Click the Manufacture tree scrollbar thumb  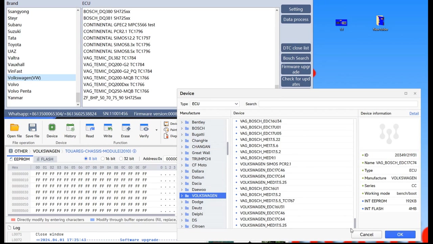(228, 148)
